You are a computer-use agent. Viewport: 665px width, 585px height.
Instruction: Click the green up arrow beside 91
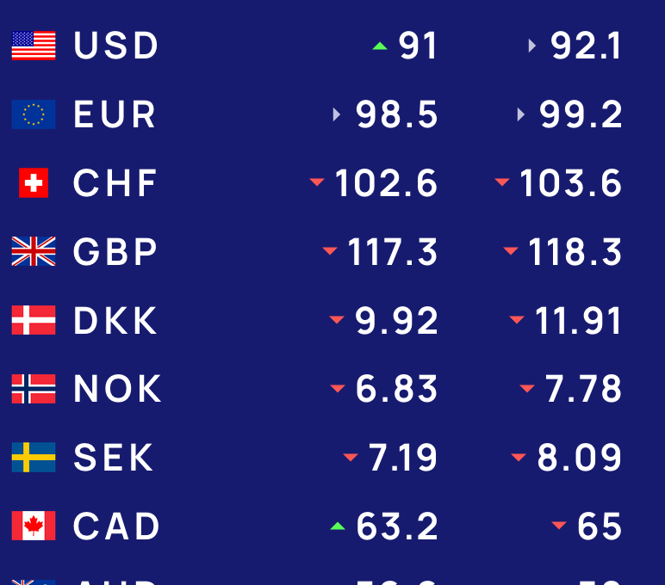click(380, 46)
